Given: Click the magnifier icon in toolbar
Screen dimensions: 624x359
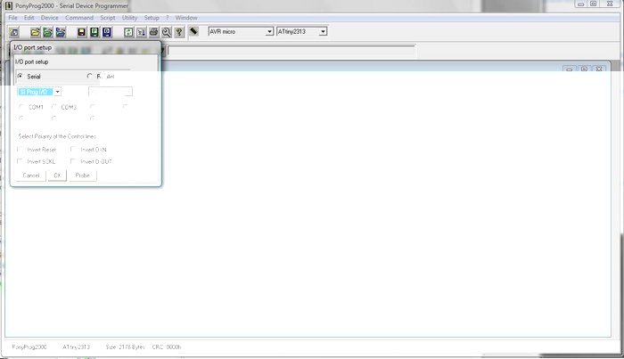Looking at the screenshot, I should (x=166, y=31).
